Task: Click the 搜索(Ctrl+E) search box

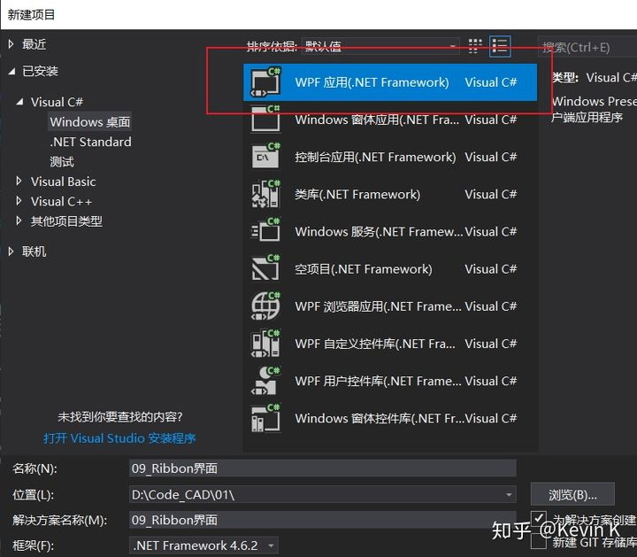Action: (x=587, y=48)
